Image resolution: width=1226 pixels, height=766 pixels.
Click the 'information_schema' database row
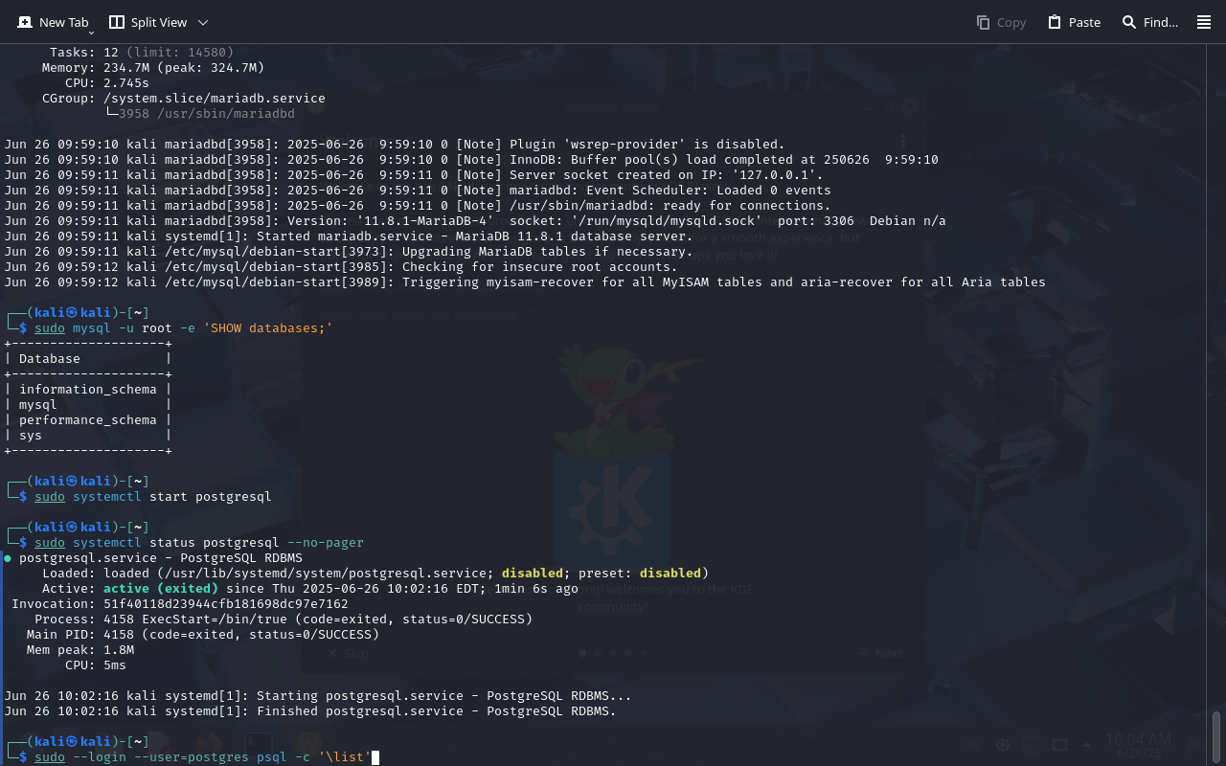[88, 390]
